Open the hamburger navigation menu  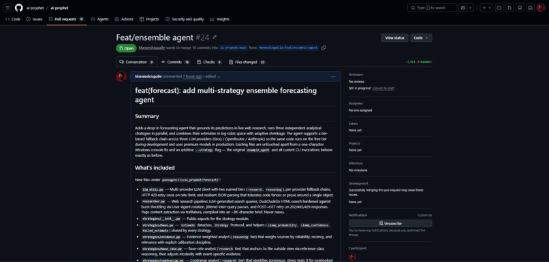(7, 7)
